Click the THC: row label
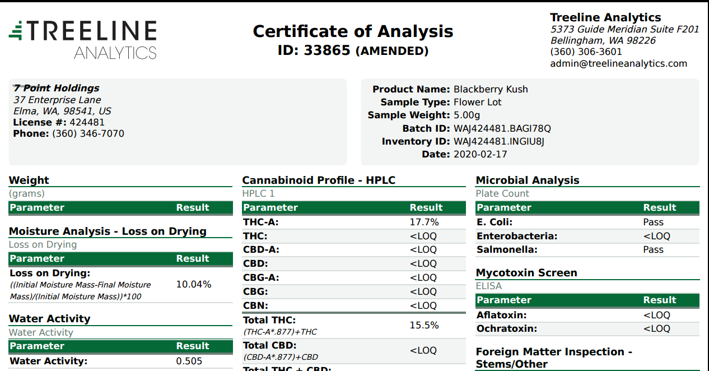Image resolution: width=709 pixels, height=371 pixels. tap(255, 236)
